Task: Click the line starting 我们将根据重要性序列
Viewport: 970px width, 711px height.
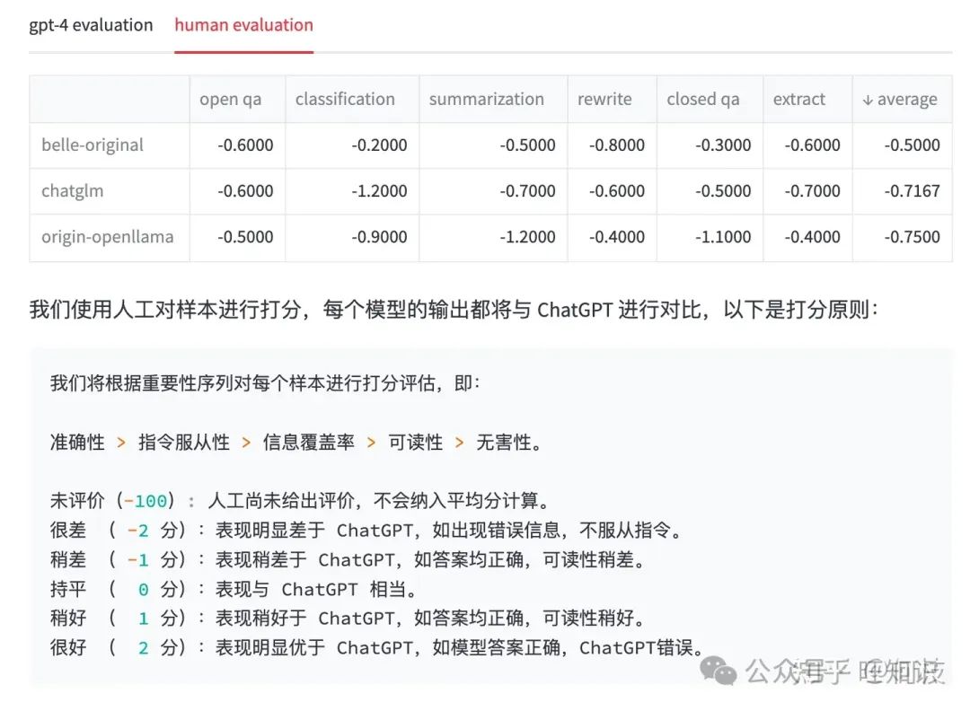Action: [x=265, y=383]
